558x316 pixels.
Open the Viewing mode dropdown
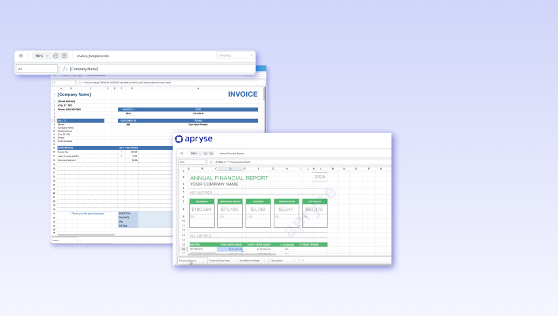[235, 55]
